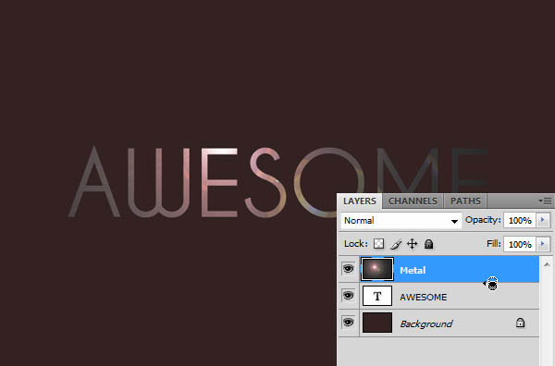
Task: Select the Background layer name
Action: 426,323
